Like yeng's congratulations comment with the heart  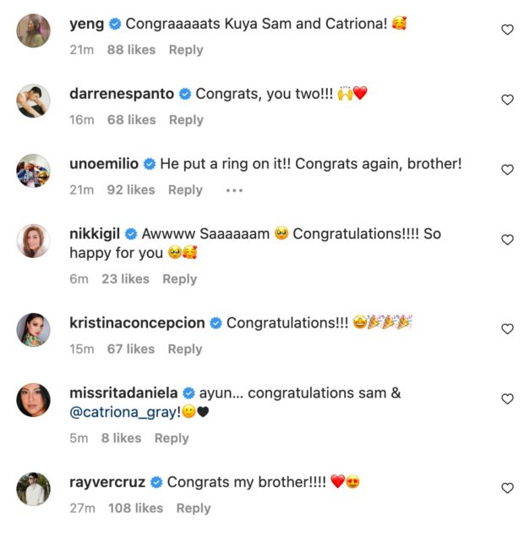[x=507, y=30]
